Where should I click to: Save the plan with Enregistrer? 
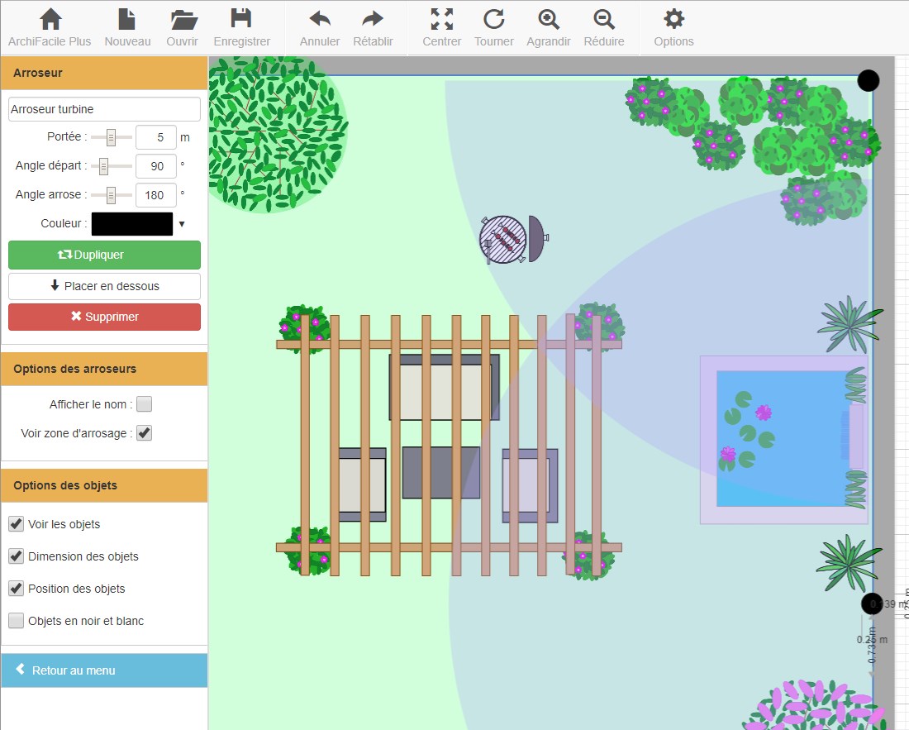(x=241, y=20)
